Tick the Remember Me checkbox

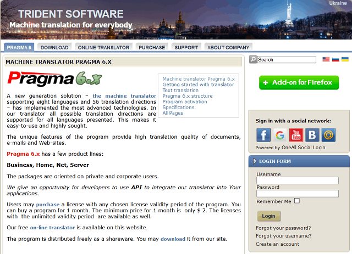coord(297,201)
